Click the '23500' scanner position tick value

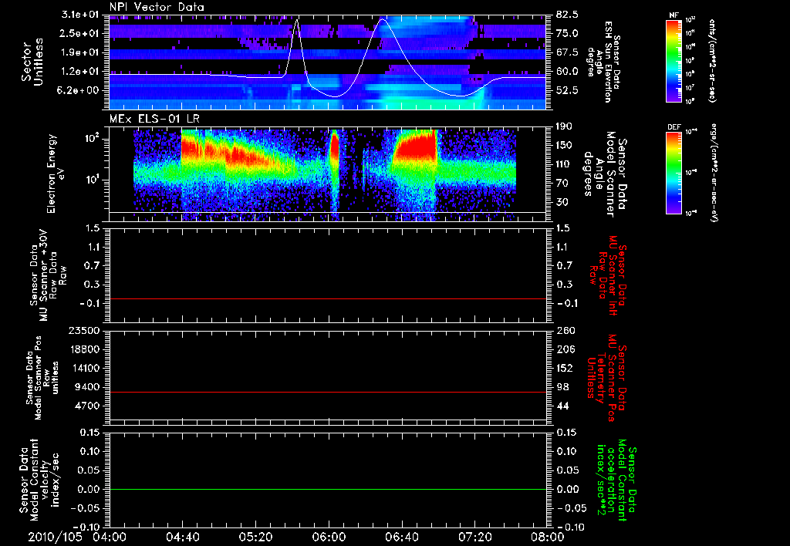tap(83, 330)
